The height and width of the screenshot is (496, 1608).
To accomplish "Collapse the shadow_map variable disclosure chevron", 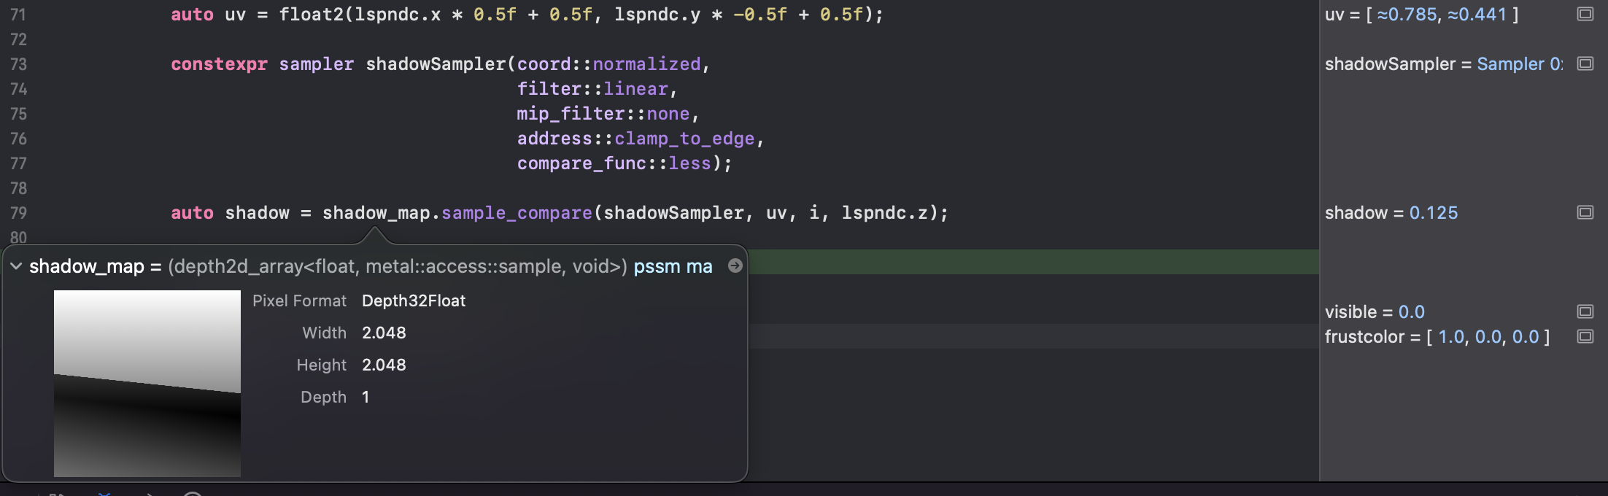I will click(x=16, y=266).
